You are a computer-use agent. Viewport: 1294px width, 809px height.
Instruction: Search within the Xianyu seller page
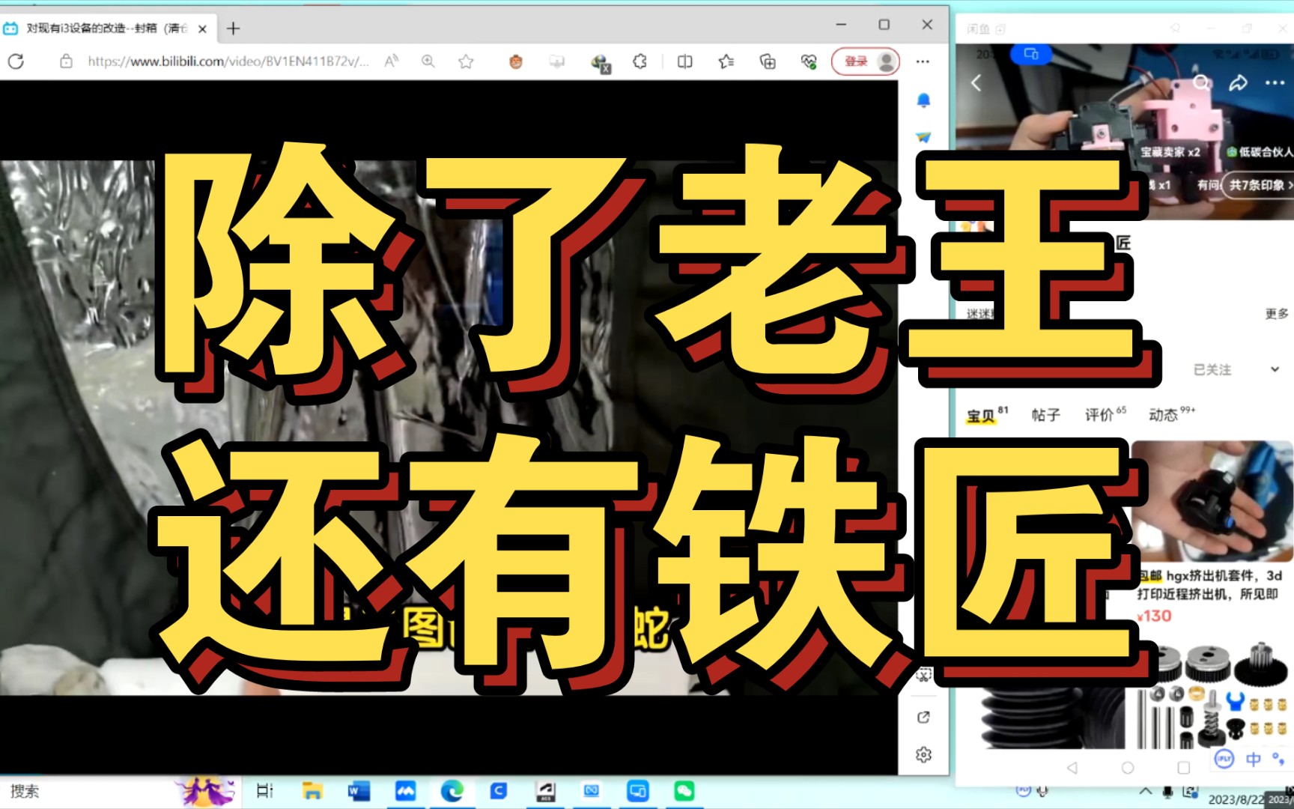pos(1201,82)
